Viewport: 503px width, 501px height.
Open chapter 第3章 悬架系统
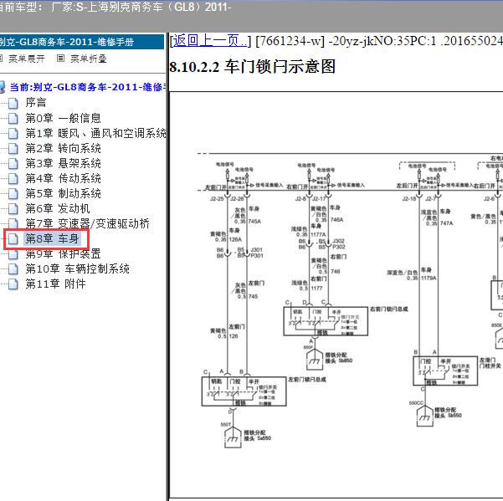pyautogui.click(x=64, y=163)
